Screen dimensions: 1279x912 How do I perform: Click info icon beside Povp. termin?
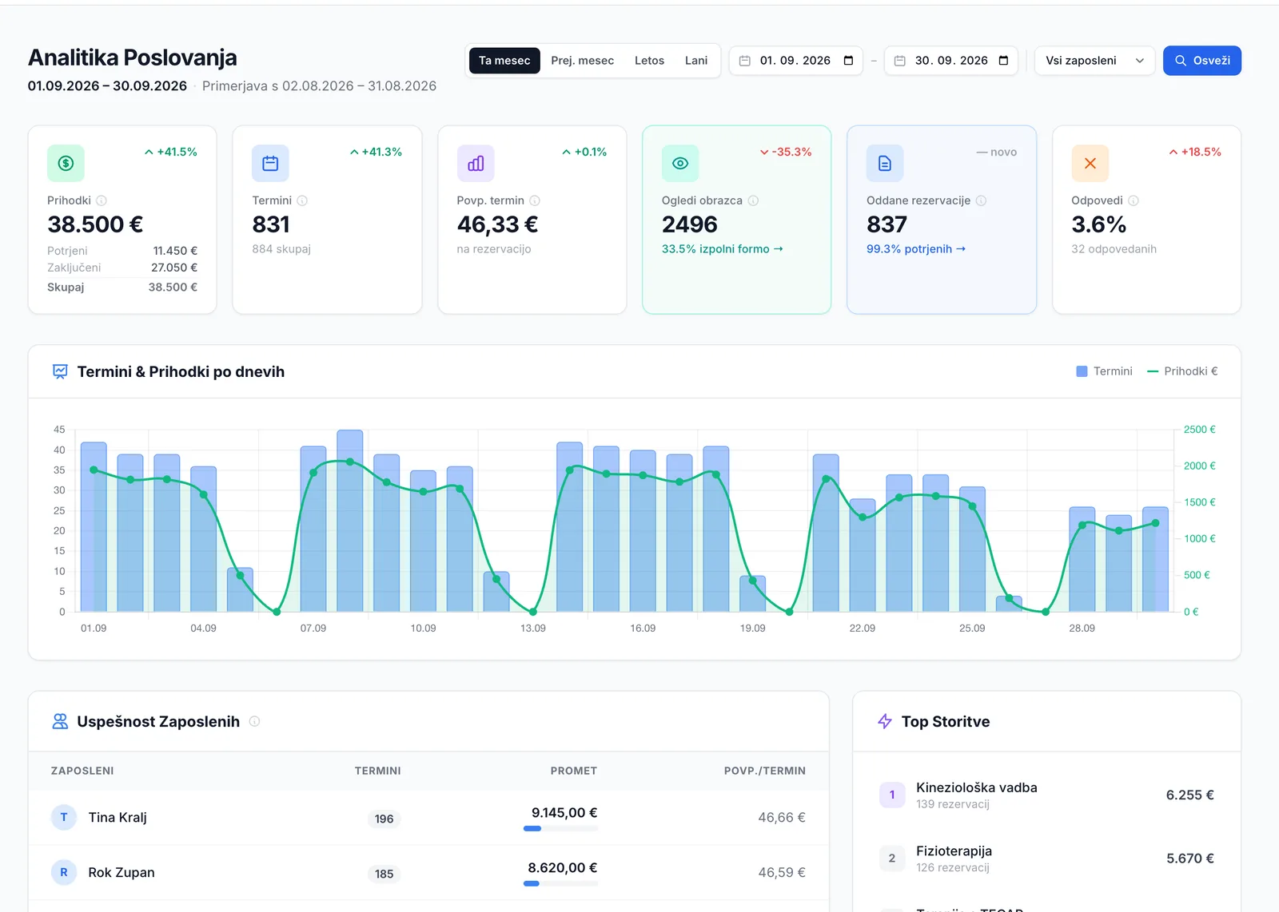point(535,200)
